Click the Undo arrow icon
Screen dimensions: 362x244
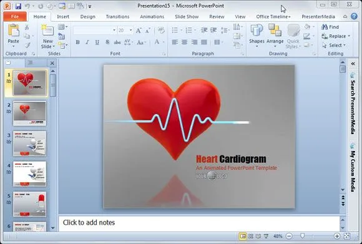[27, 6]
